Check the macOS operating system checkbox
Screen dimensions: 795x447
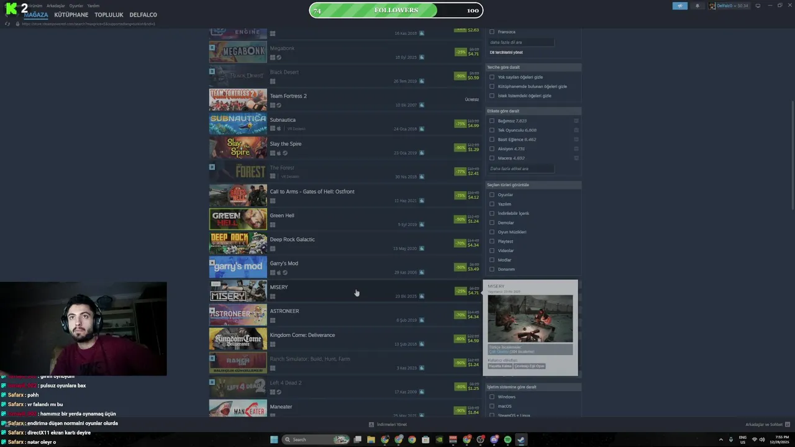(x=492, y=406)
